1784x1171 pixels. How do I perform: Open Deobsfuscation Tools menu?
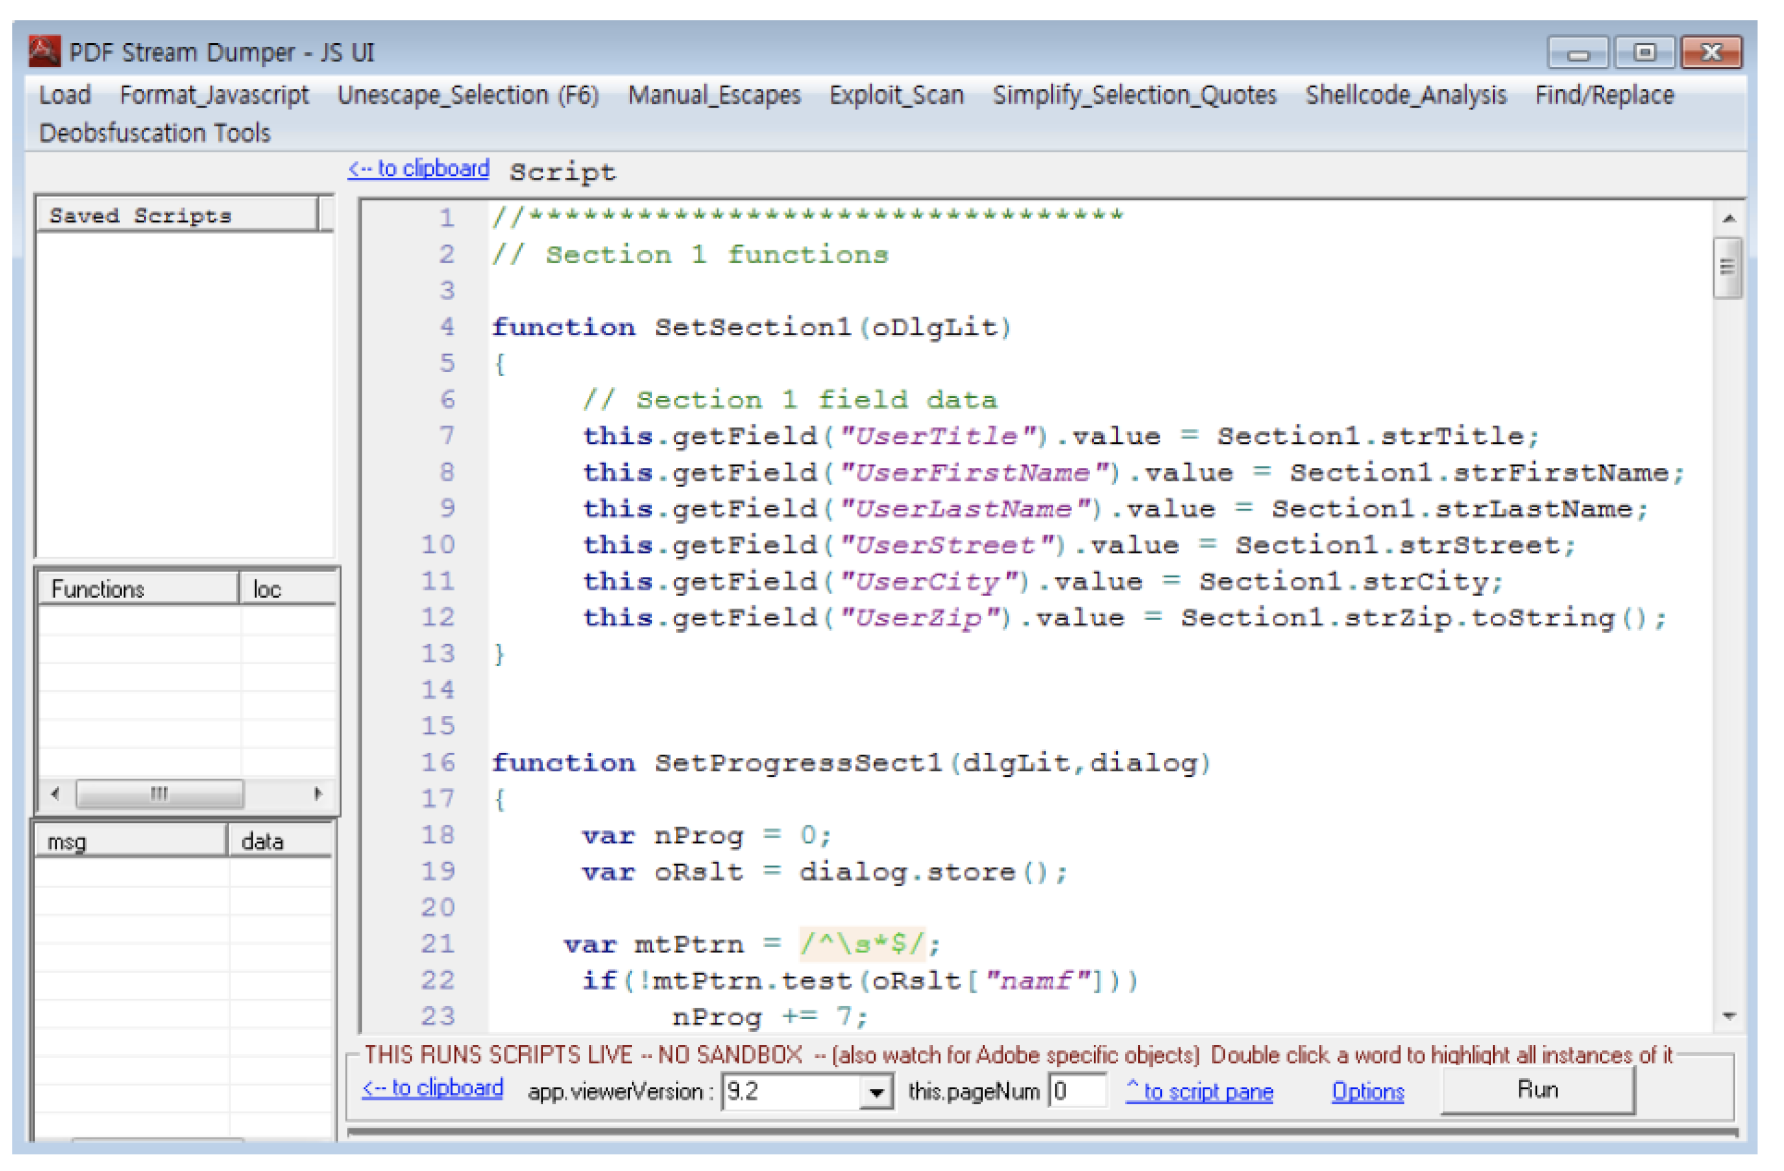coord(155,134)
